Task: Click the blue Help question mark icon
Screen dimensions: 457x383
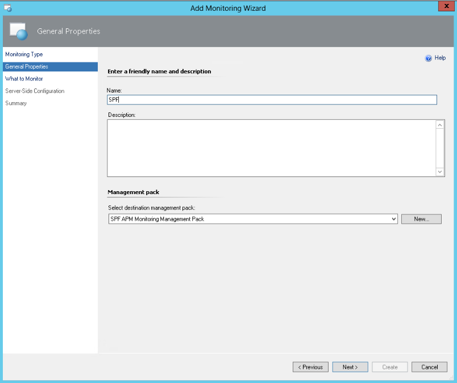Action: (429, 58)
